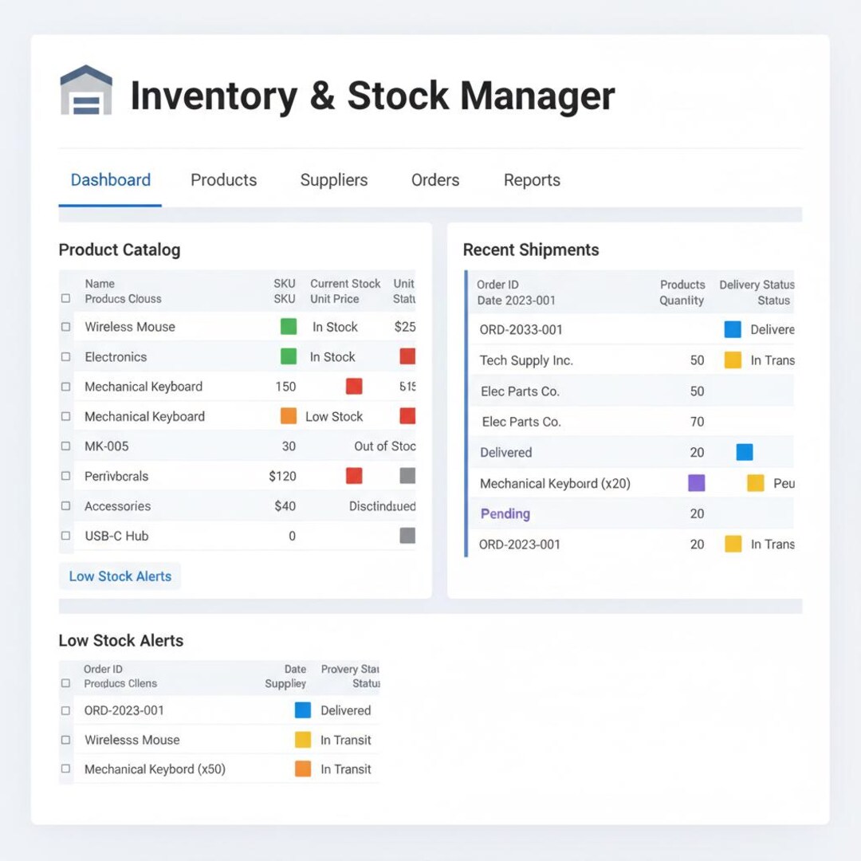Click yellow icon in Mechanical Keyboard (x20) row
The width and height of the screenshot is (861, 861).
(x=756, y=482)
